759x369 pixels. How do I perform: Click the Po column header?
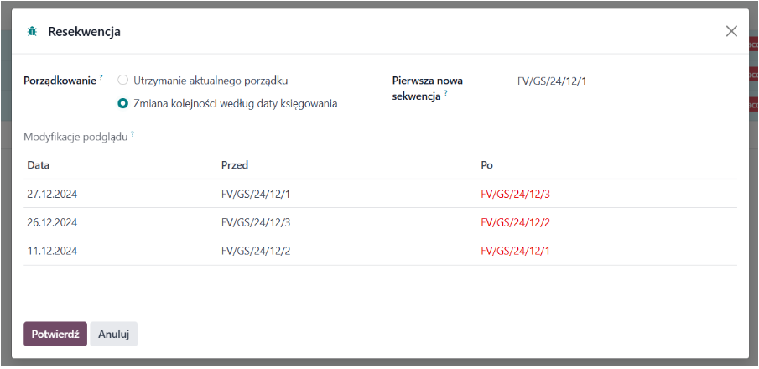click(x=486, y=165)
